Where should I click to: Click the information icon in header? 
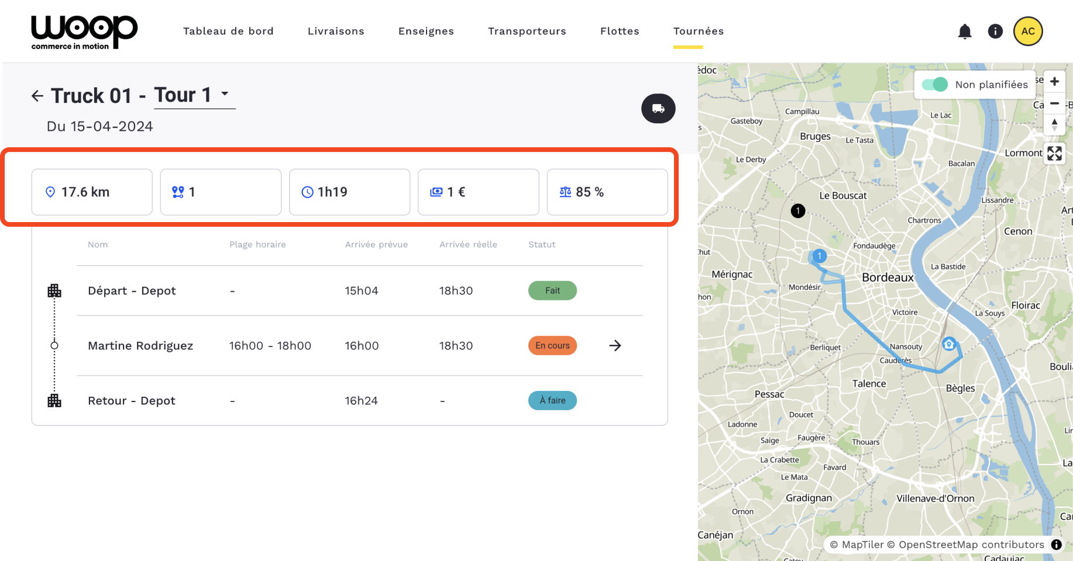click(x=995, y=32)
